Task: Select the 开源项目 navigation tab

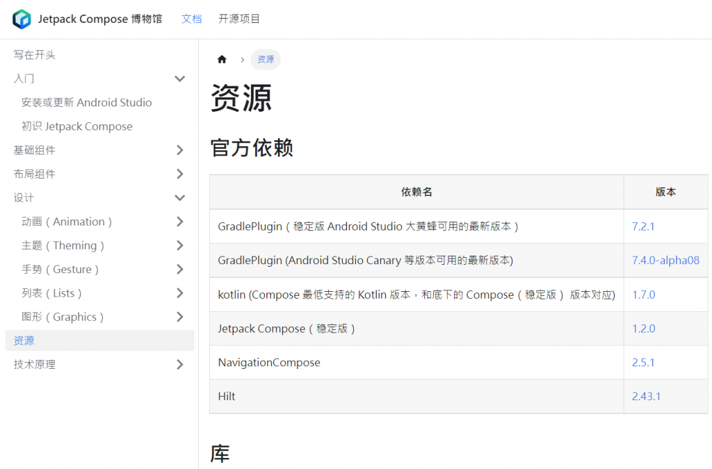Action: (x=239, y=19)
